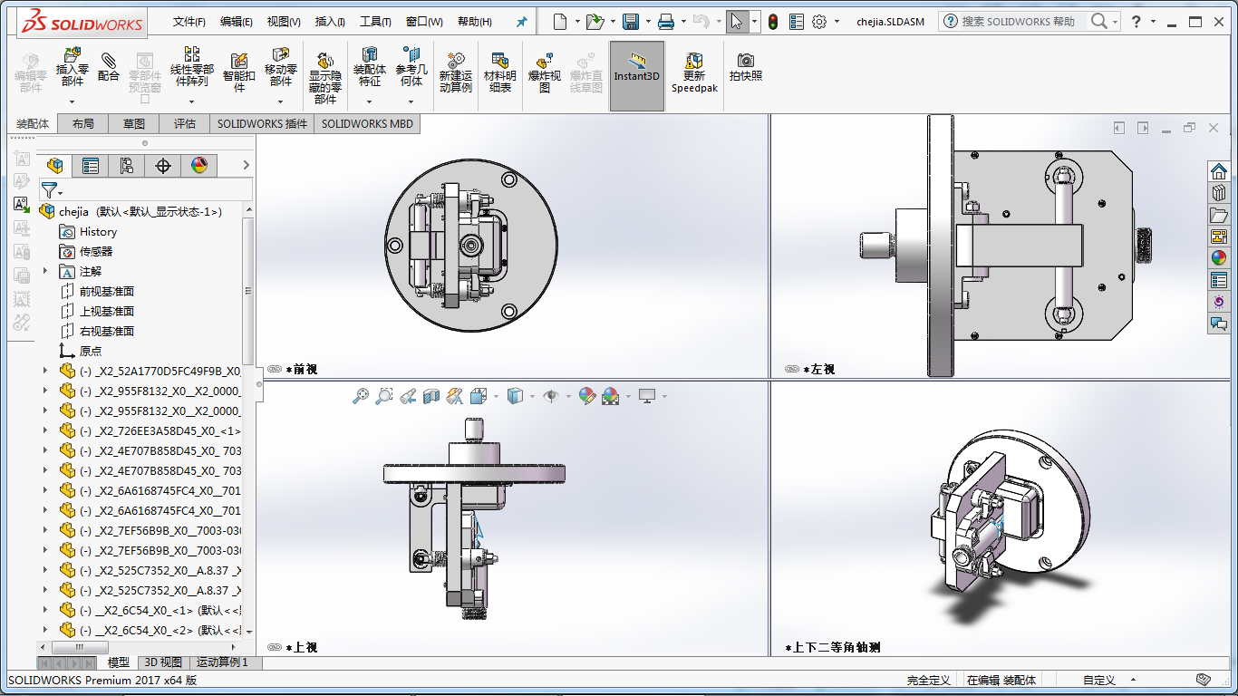Open the 运动算例 1 bottom tab
This screenshot has height=696, width=1238.
[222, 662]
